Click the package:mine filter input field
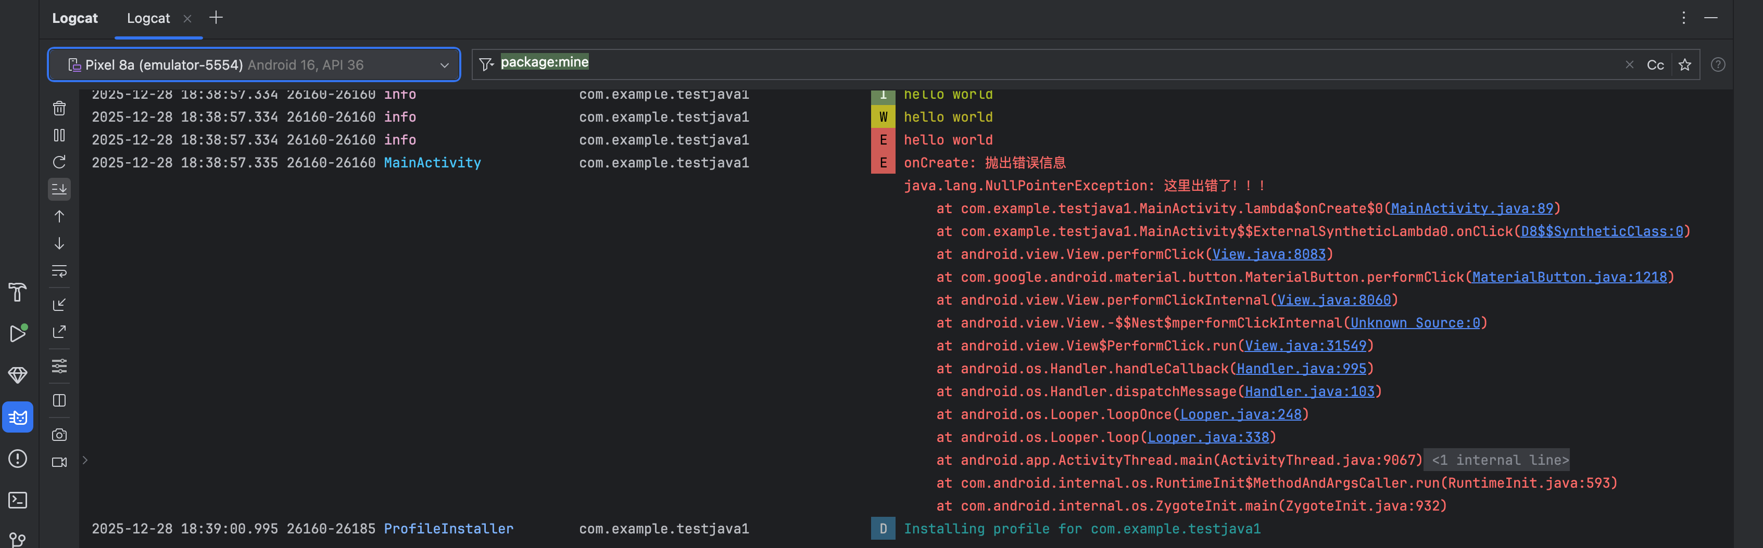1763x548 pixels. [1027, 63]
